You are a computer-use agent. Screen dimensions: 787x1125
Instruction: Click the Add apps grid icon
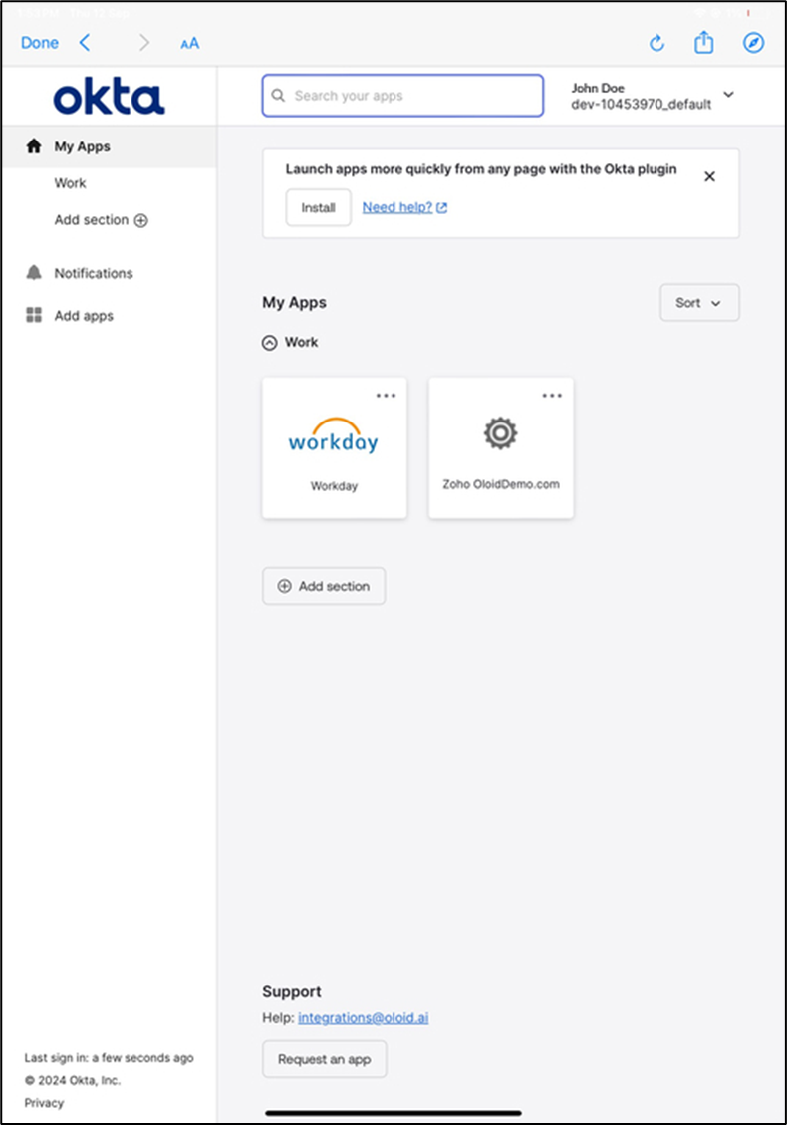(x=34, y=315)
